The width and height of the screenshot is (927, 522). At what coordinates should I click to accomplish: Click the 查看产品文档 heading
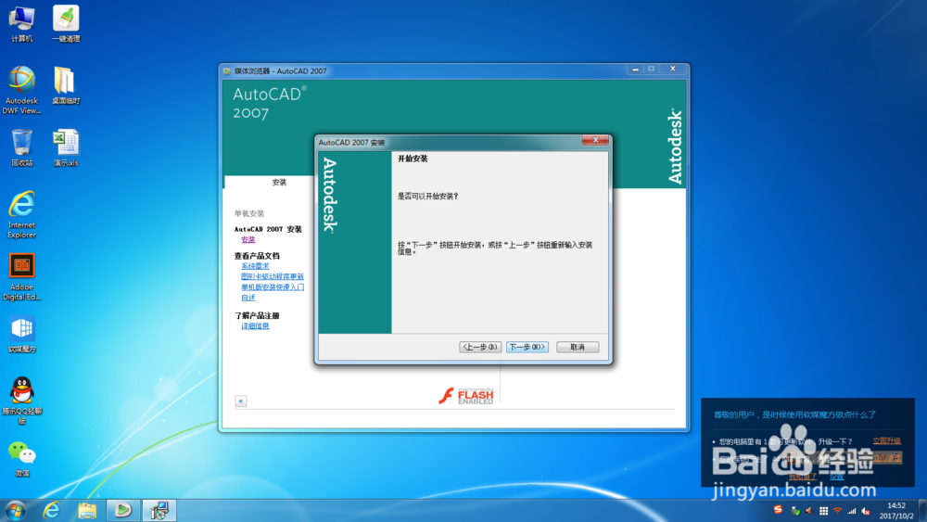(257, 256)
